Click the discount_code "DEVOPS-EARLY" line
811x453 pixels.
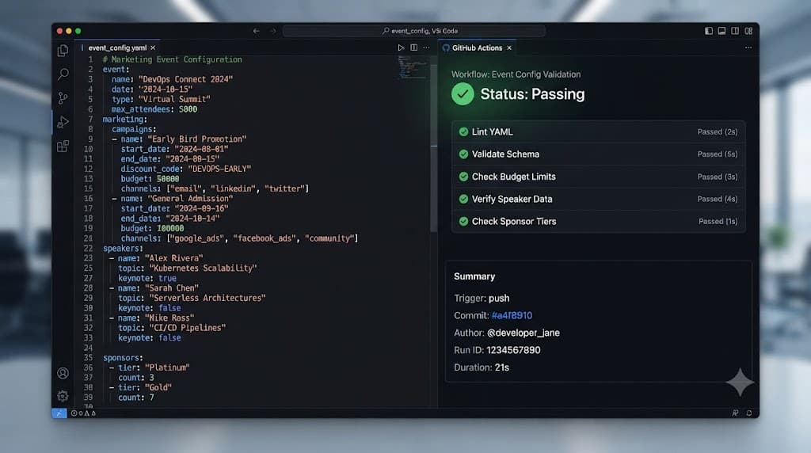(185, 169)
